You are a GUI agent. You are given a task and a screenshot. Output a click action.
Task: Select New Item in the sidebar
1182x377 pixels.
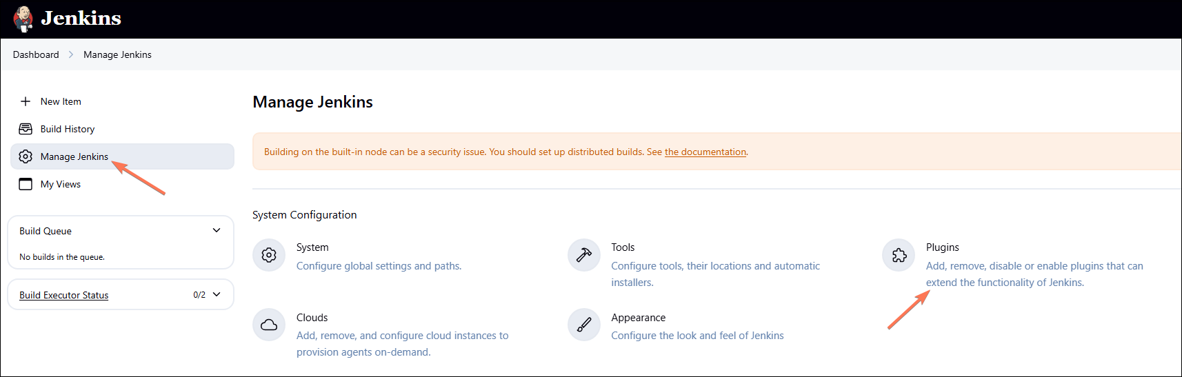coord(61,101)
